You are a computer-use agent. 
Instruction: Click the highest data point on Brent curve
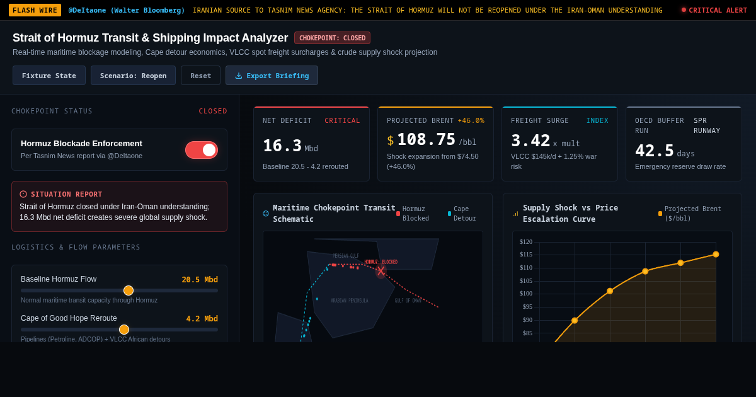[716, 255]
